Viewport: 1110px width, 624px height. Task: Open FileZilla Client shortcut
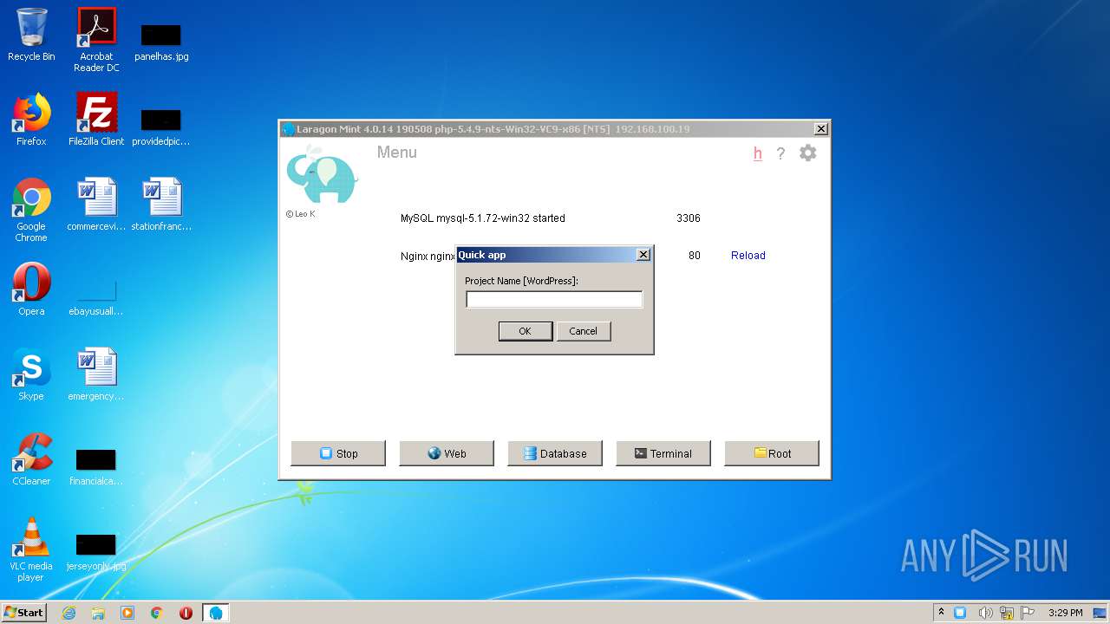[96, 120]
